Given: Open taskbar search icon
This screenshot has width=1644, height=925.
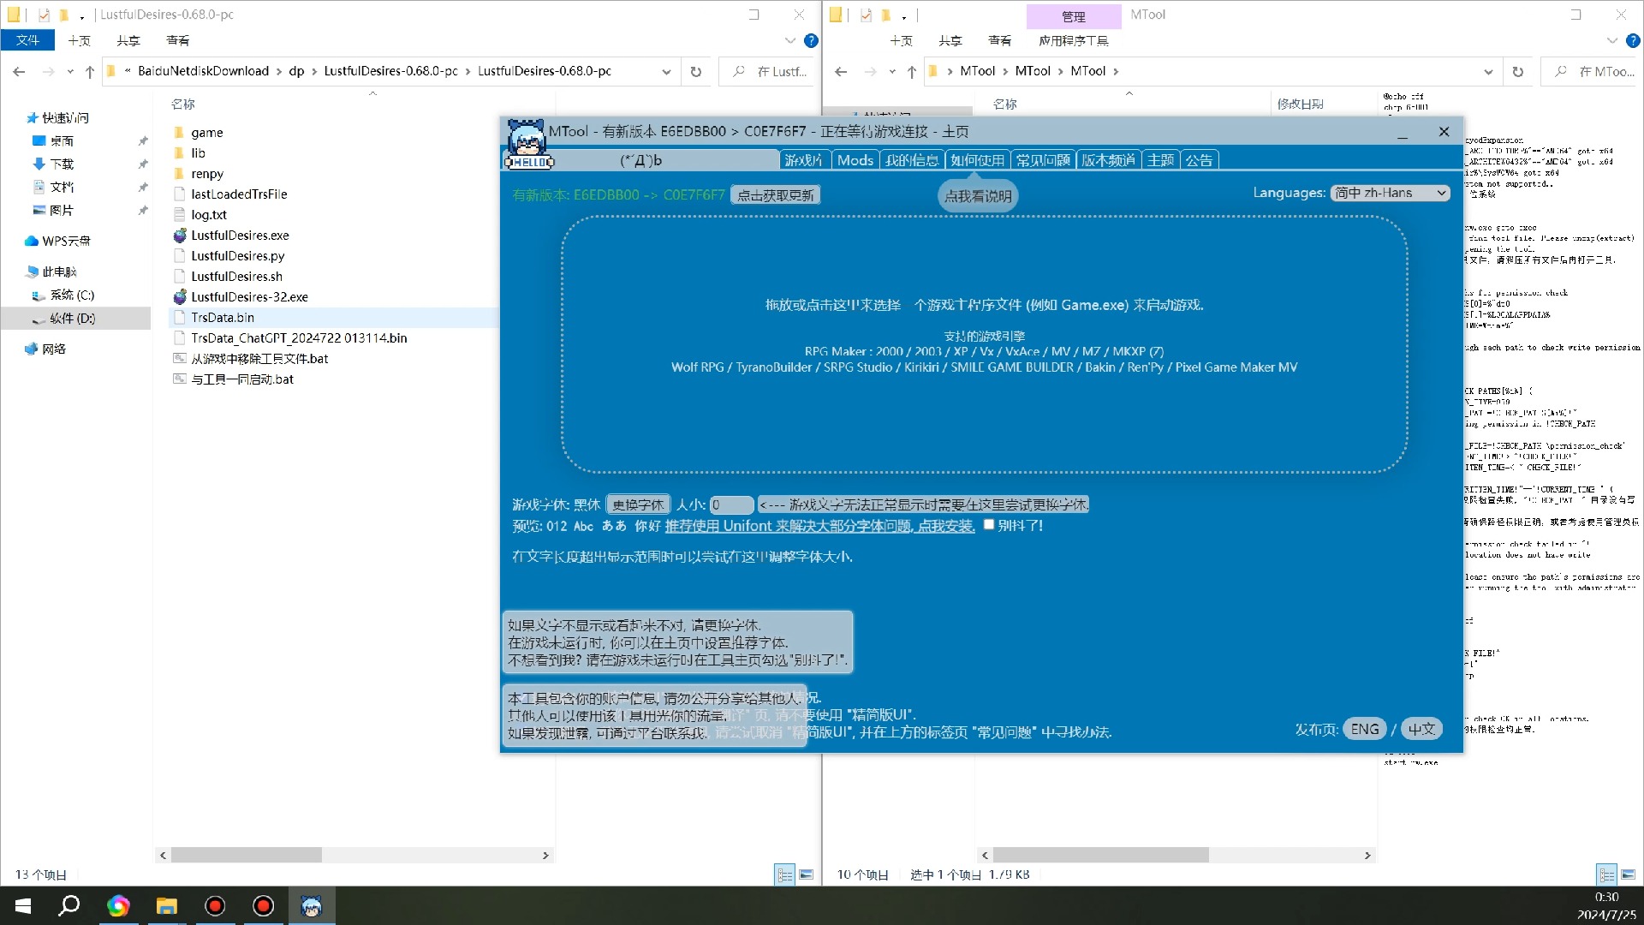Looking at the screenshot, I should (68, 905).
